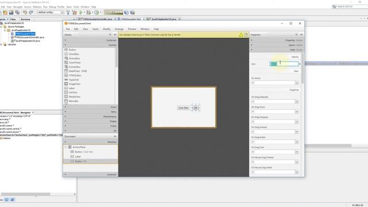Click the OK button on canvas

point(195,108)
